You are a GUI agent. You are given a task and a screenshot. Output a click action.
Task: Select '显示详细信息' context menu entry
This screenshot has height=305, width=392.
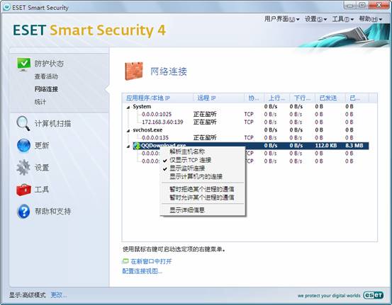(187, 210)
